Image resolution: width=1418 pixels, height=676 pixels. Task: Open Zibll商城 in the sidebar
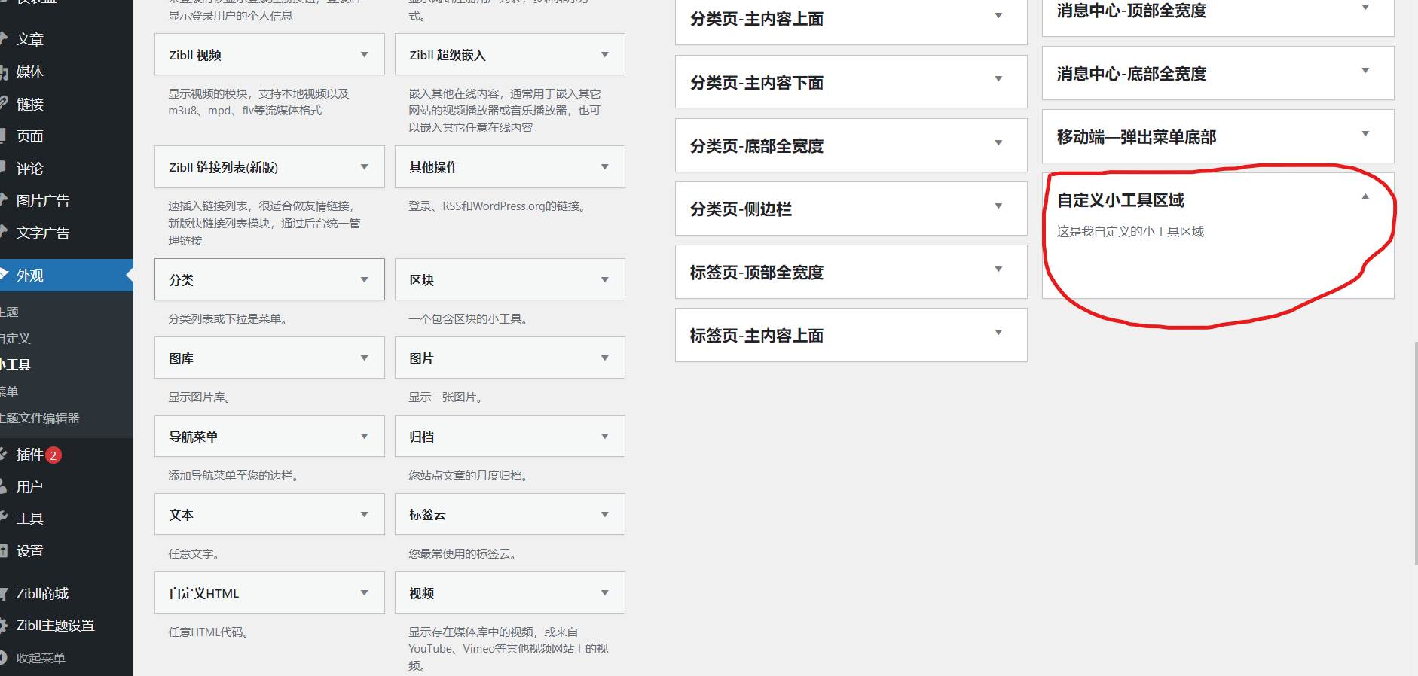click(42, 594)
